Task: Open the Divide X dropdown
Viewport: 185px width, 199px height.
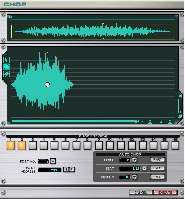Action: pyautogui.click(x=135, y=177)
